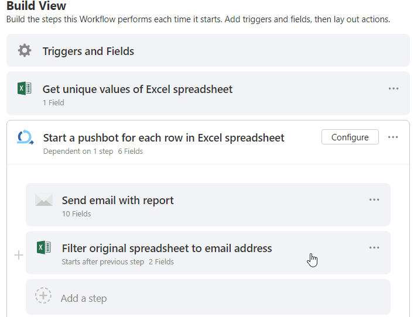Viewport: 414px width, 317px height.
Task: Open the Send email with report step
Action: (208, 205)
